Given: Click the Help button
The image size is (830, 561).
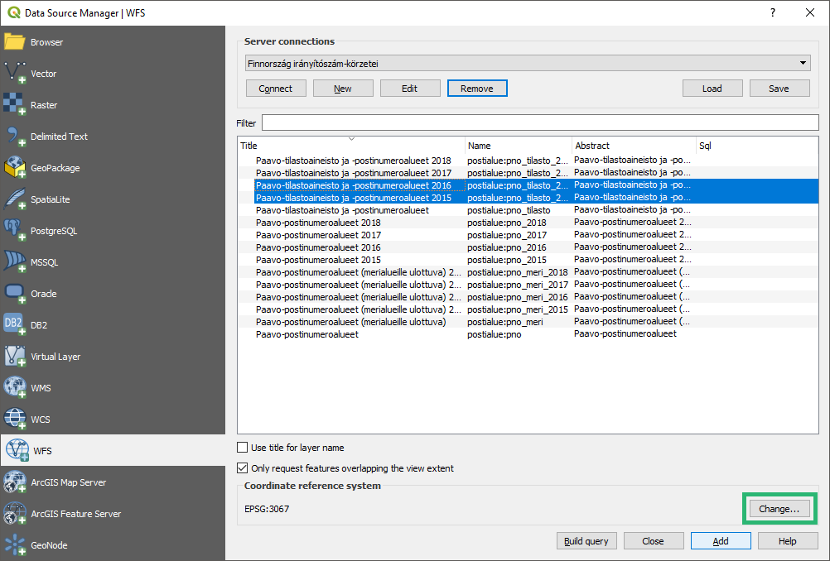Looking at the screenshot, I should coord(788,541).
